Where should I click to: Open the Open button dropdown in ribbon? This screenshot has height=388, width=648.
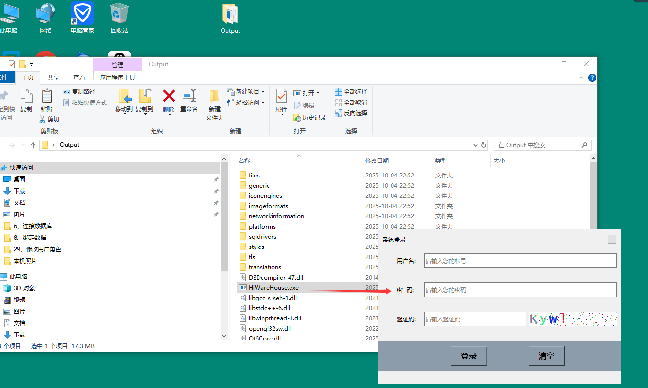coord(318,93)
